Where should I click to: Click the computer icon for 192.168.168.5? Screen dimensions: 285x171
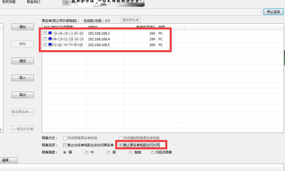(50, 45)
